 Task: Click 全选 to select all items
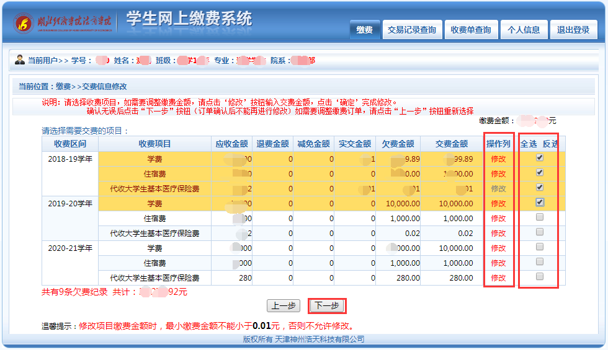pos(529,144)
